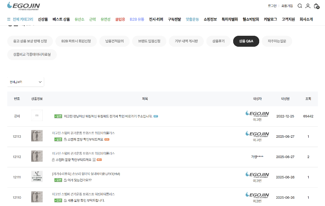
Task: Go to 베스트 상품 menu
Action: click(x=61, y=19)
